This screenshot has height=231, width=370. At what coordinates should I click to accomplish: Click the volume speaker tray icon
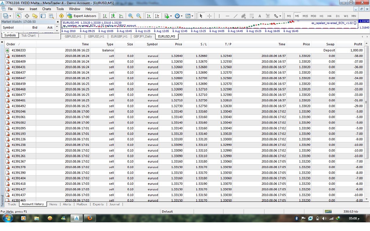[x=324, y=218]
